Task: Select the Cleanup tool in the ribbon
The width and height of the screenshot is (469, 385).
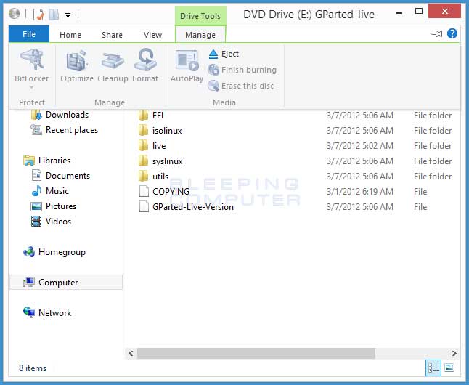Action: pyautogui.click(x=113, y=61)
